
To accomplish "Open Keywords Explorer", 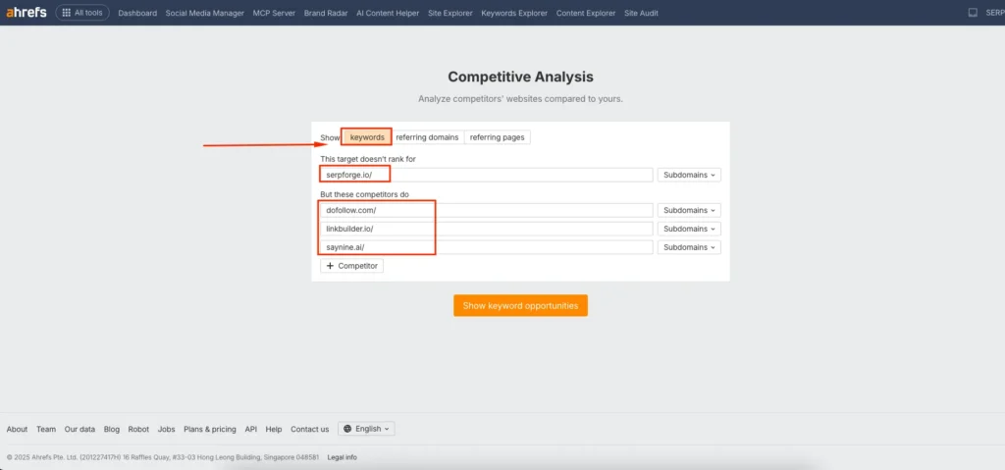I will [x=514, y=13].
